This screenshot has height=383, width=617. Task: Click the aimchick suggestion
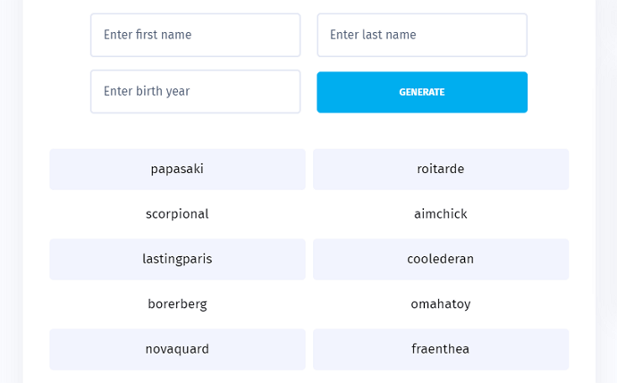pyautogui.click(x=441, y=214)
